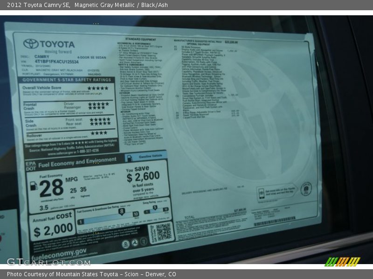Click the smartphone icon in the scan-tag callout

point(261,191)
